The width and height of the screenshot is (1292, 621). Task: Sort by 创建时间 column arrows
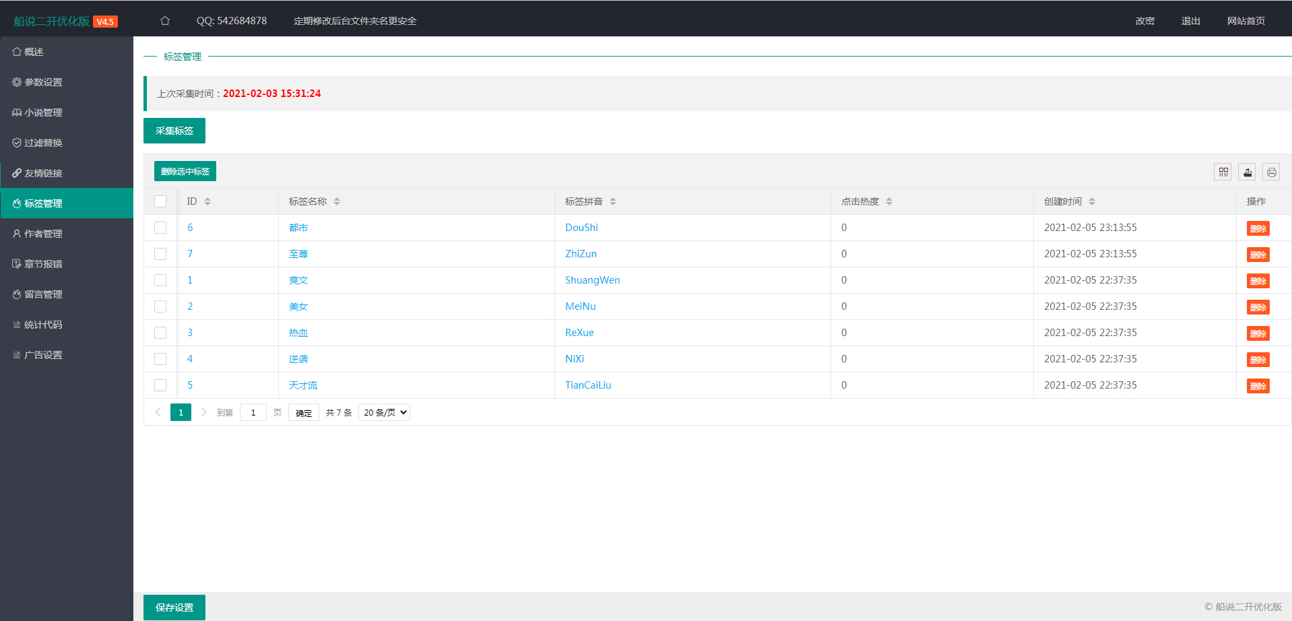1092,201
